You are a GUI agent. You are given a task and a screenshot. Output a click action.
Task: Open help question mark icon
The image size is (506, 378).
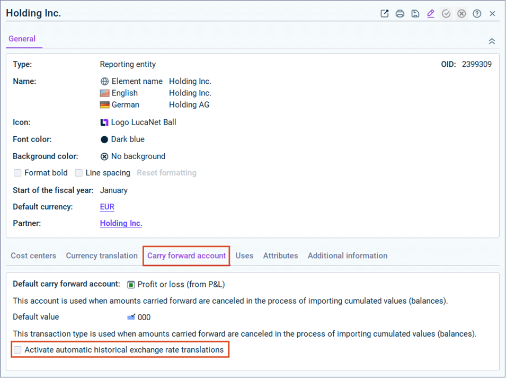477,14
